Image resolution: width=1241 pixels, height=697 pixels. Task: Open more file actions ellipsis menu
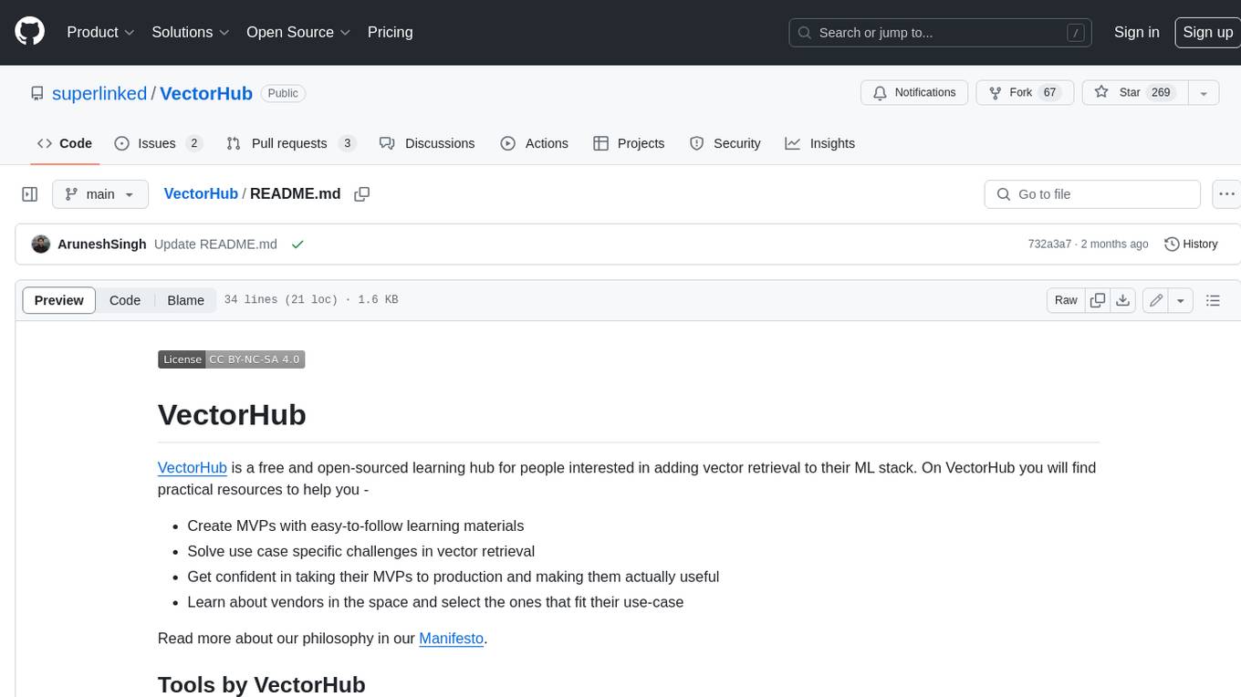coord(1225,194)
